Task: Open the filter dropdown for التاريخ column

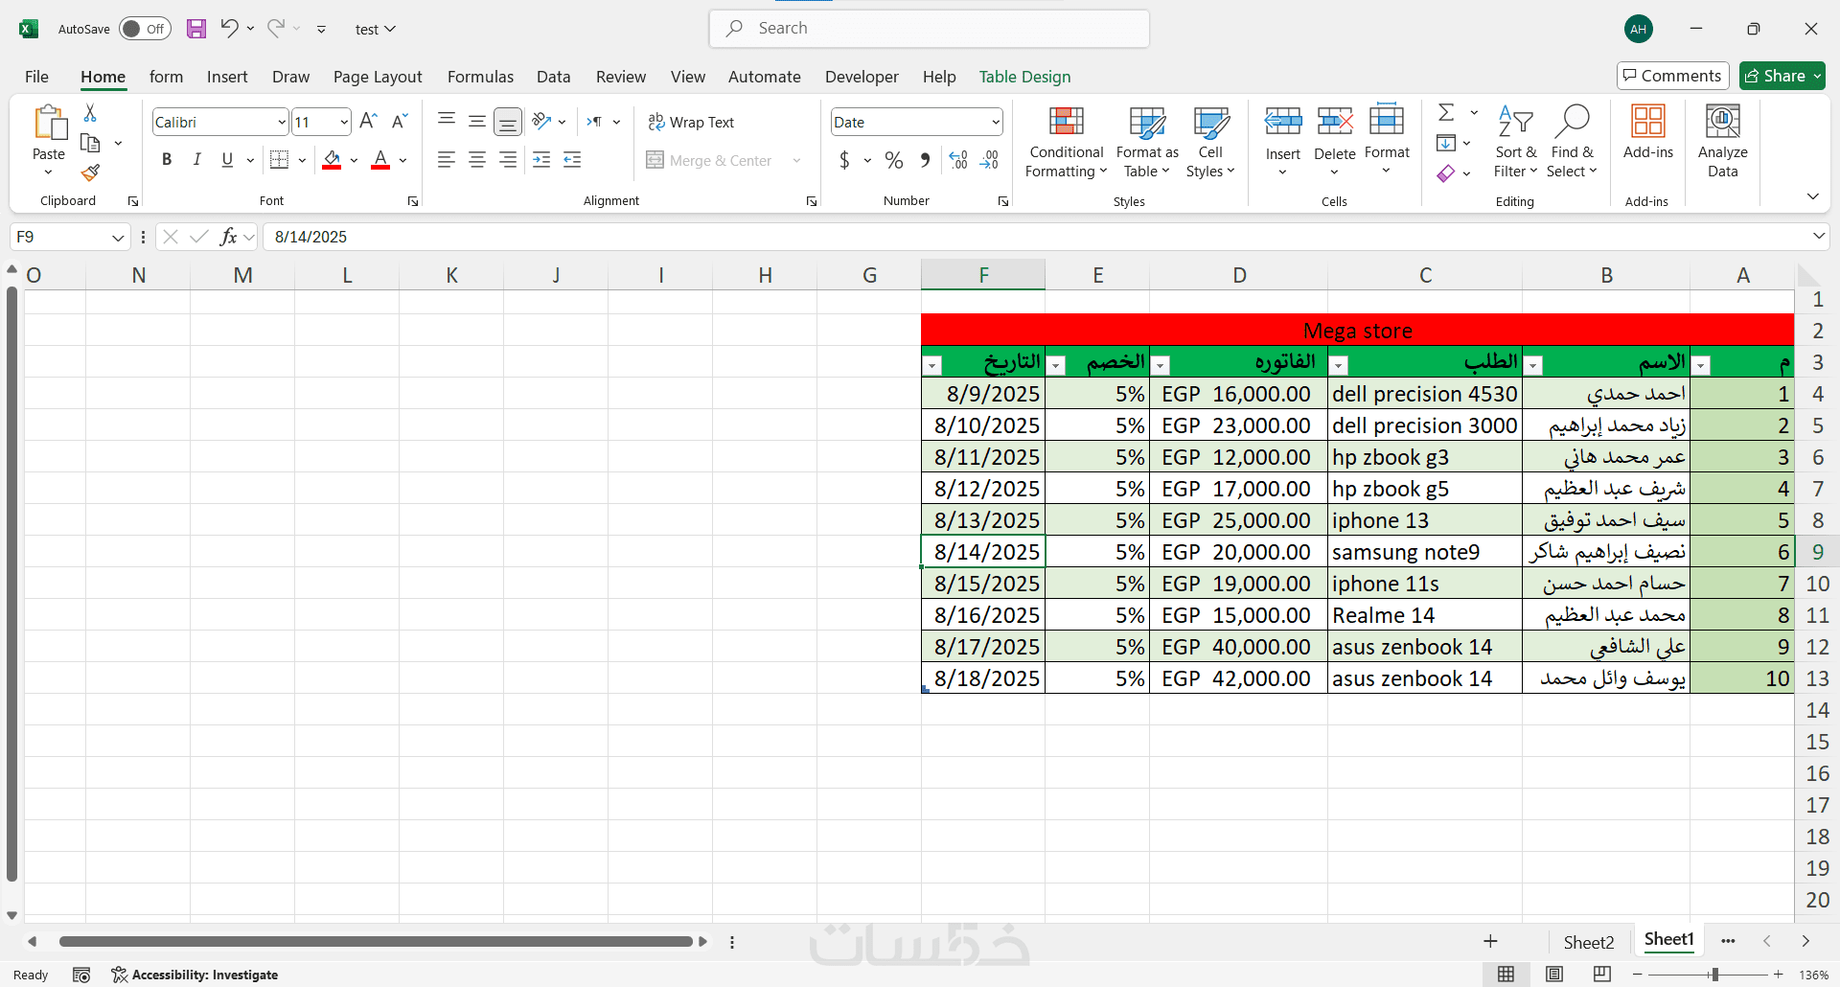Action: pyautogui.click(x=932, y=365)
